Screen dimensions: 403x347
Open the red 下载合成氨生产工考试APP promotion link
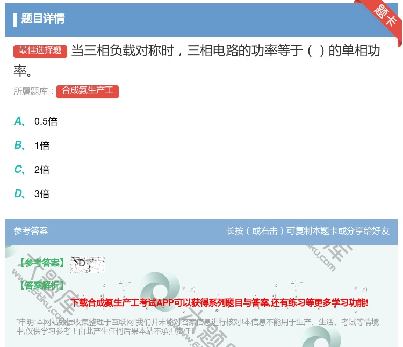[x=219, y=302]
